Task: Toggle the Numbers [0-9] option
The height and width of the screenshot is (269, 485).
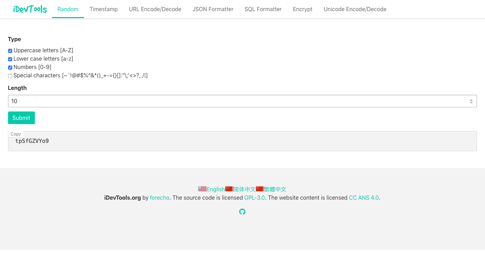Action: [x=10, y=67]
